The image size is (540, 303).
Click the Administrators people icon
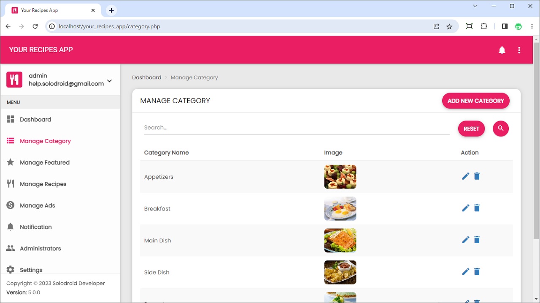pos(11,248)
